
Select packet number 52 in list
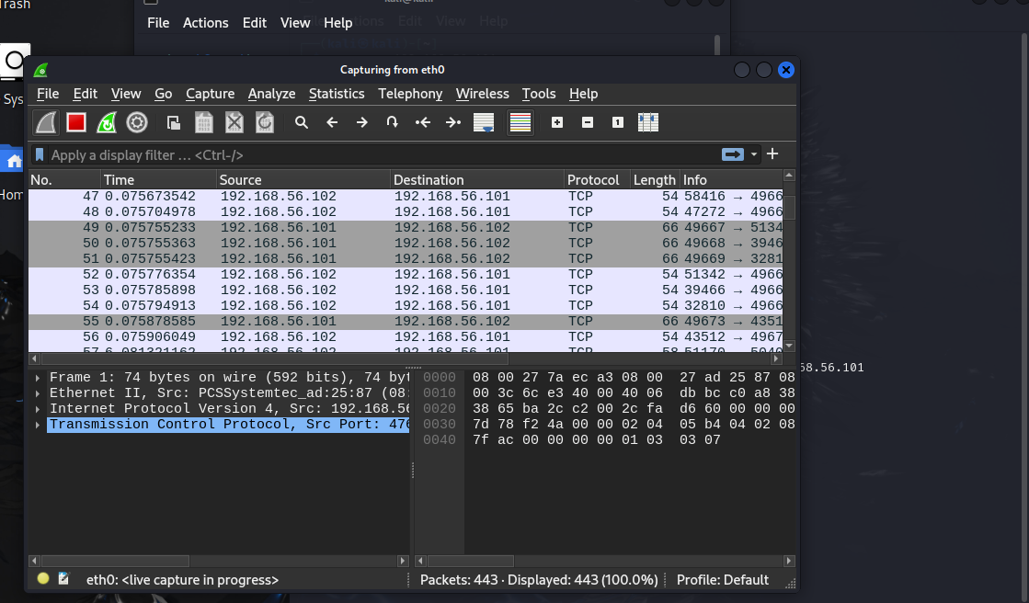tap(406, 274)
